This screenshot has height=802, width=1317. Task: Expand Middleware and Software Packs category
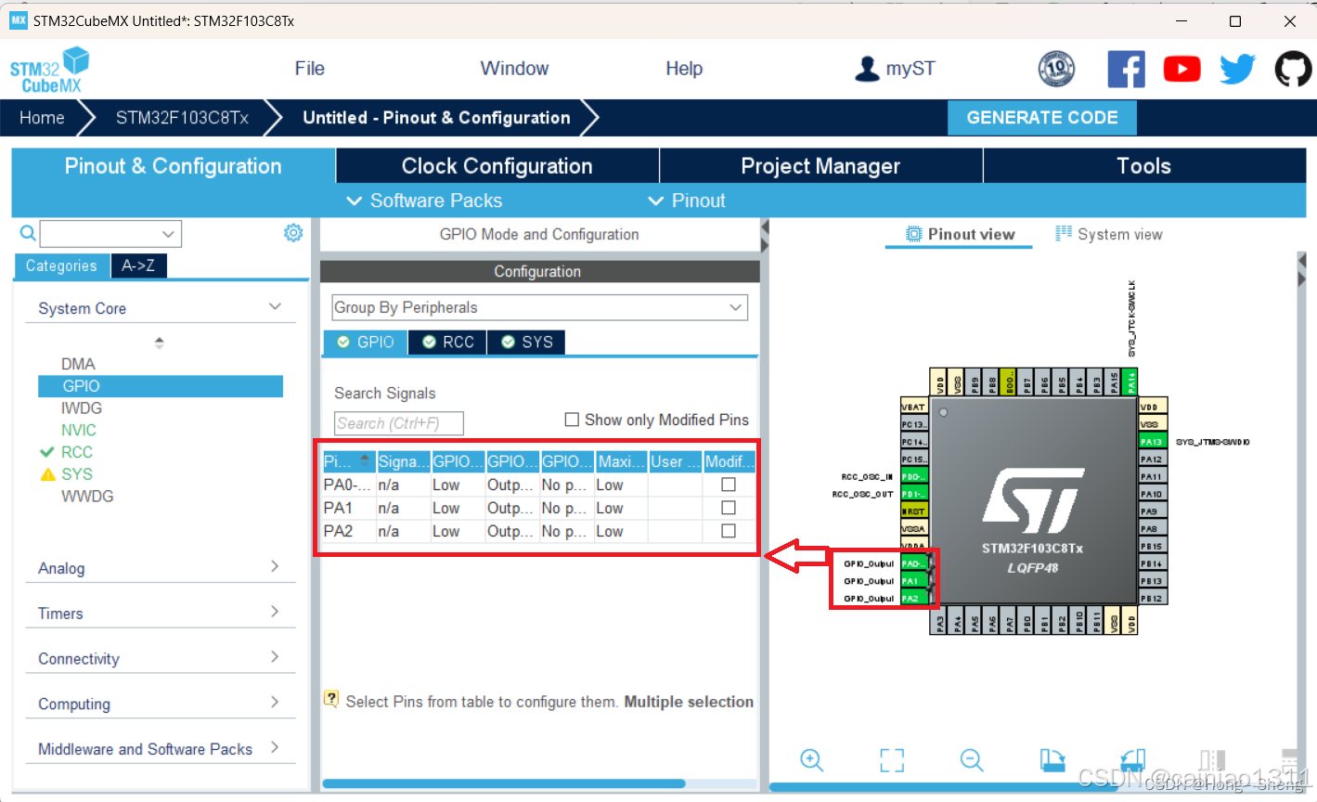click(275, 747)
